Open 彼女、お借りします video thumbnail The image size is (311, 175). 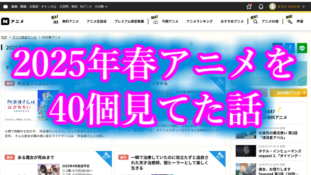click(246, 169)
